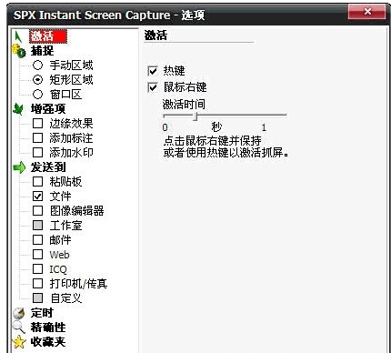Click the 激活时间 label
This screenshot has height=353, width=391.
tap(184, 105)
